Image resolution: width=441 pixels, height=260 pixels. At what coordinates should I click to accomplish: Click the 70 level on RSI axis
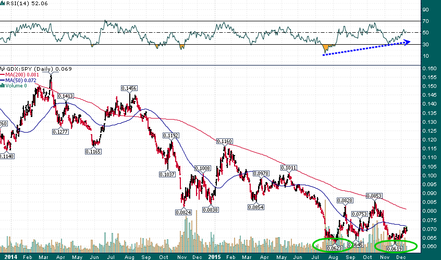coord(425,21)
